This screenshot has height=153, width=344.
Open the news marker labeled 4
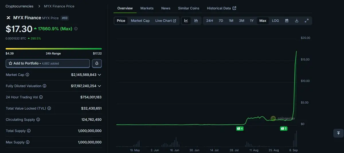click(240, 128)
